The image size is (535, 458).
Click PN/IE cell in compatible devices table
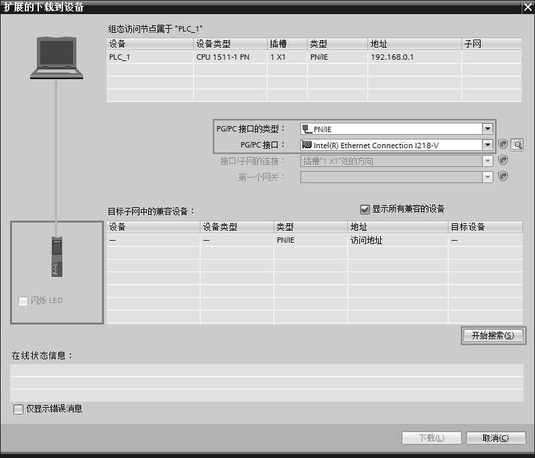click(x=310, y=240)
